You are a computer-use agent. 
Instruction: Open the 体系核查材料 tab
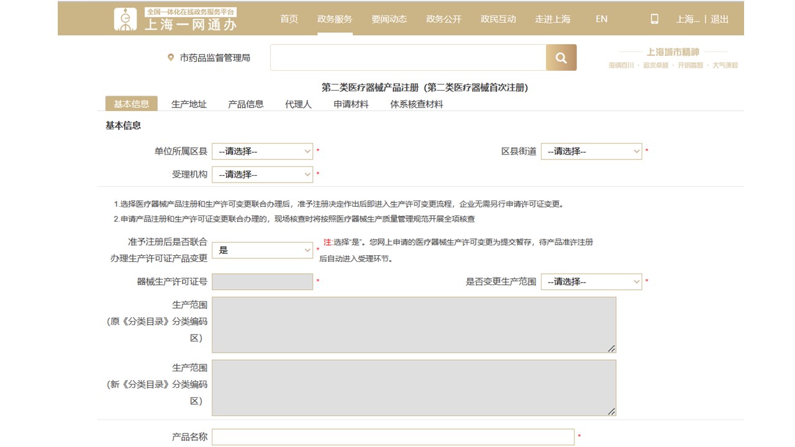pyautogui.click(x=416, y=104)
